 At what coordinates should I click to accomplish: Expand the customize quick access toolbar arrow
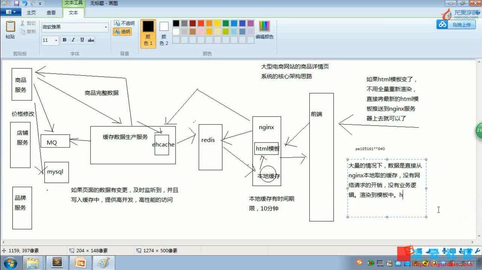(x=40, y=3)
